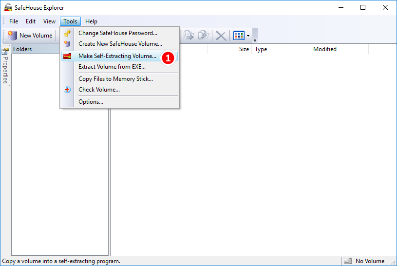Image resolution: width=397 pixels, height=266 pixels.
Task: Open the views dropdown arrow in toolbar
Action: click(x=248, y=36)
